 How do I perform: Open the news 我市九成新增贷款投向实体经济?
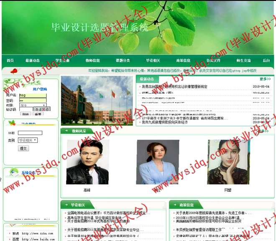coord(165,122)
